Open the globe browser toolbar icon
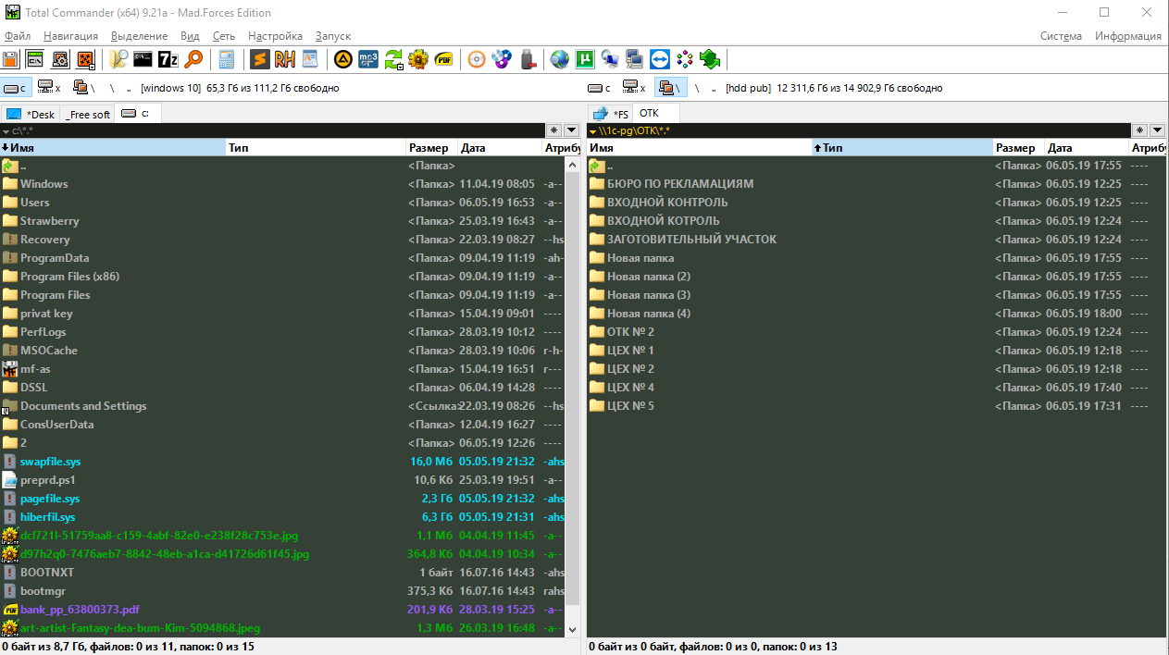 pos(560,60)
